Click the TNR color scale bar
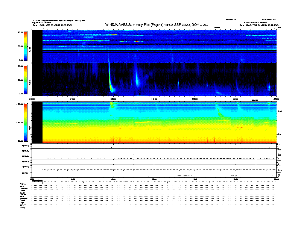This screenshot has width=298, height=230. click(26, 123)
